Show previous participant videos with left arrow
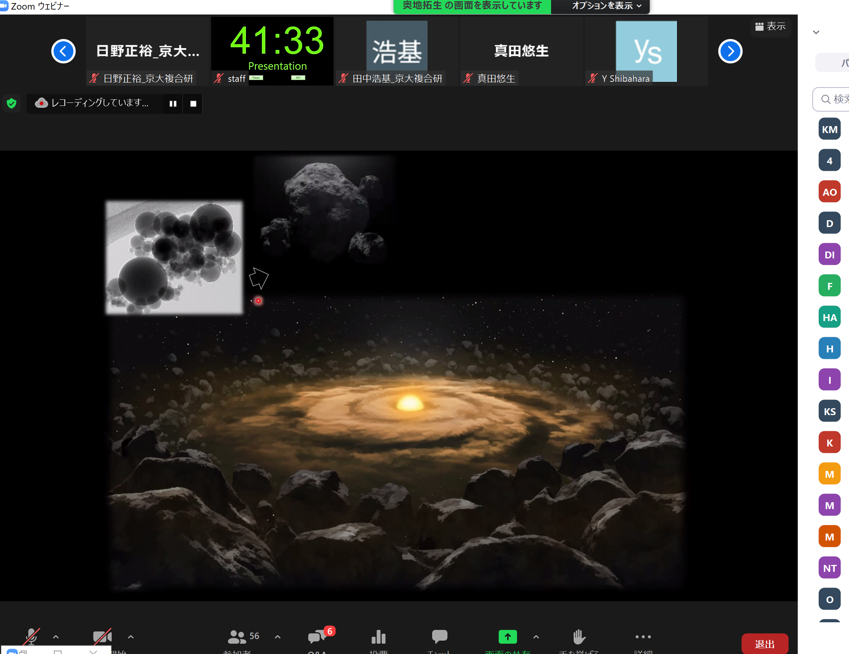This screenshot has width=849, height=654. point(63,51)
